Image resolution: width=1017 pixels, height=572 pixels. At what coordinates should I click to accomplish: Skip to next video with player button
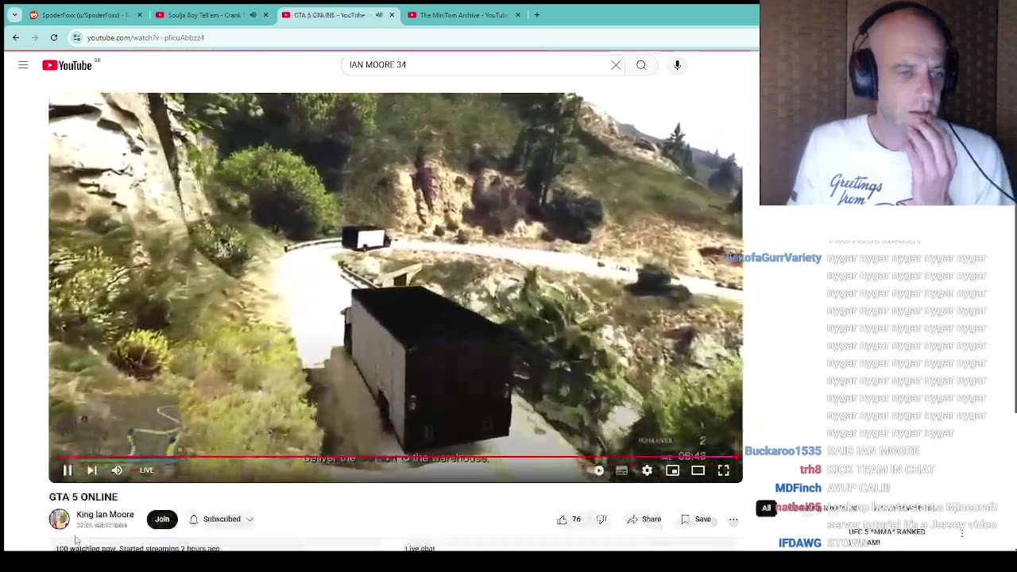click(x=92, y=470)
